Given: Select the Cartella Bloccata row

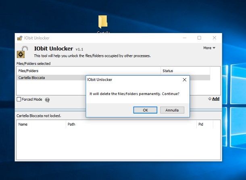Looking at the screenshot, I should (x=113, y=78).
